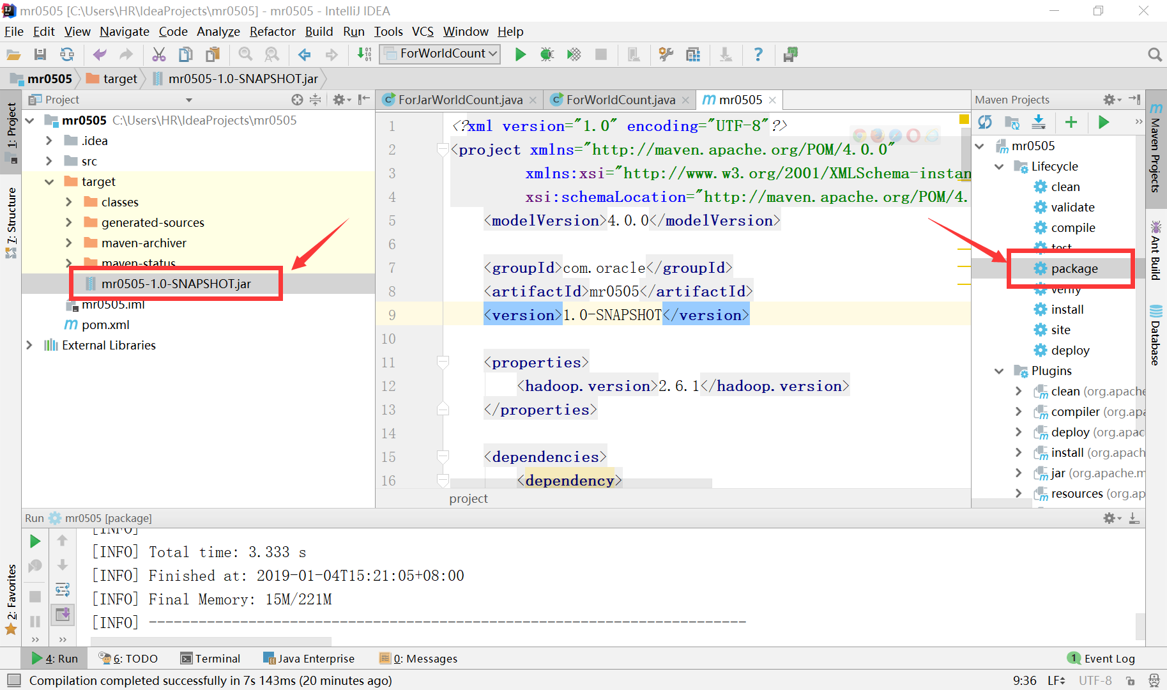The width and height of the screenshot is (1167, 690).
Task: Rerun the build using the green arrow in the Run panel
Action: [x=35, y=540]
